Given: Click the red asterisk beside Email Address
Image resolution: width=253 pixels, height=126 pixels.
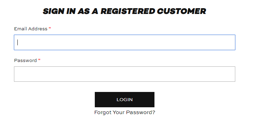Looking at the screenshot, I should 50,28.
